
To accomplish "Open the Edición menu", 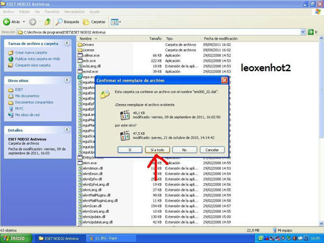I will click(25, 12).
